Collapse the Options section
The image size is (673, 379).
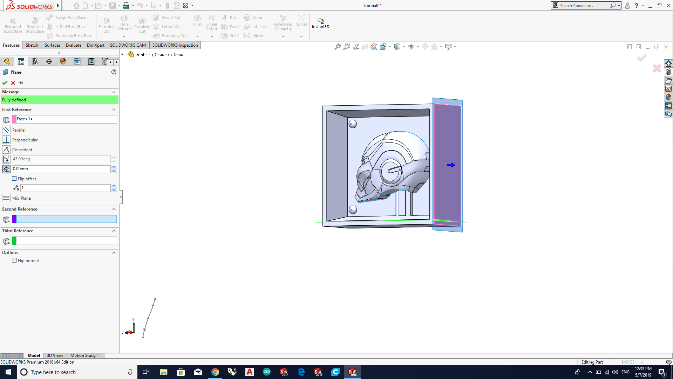(114, 253)
